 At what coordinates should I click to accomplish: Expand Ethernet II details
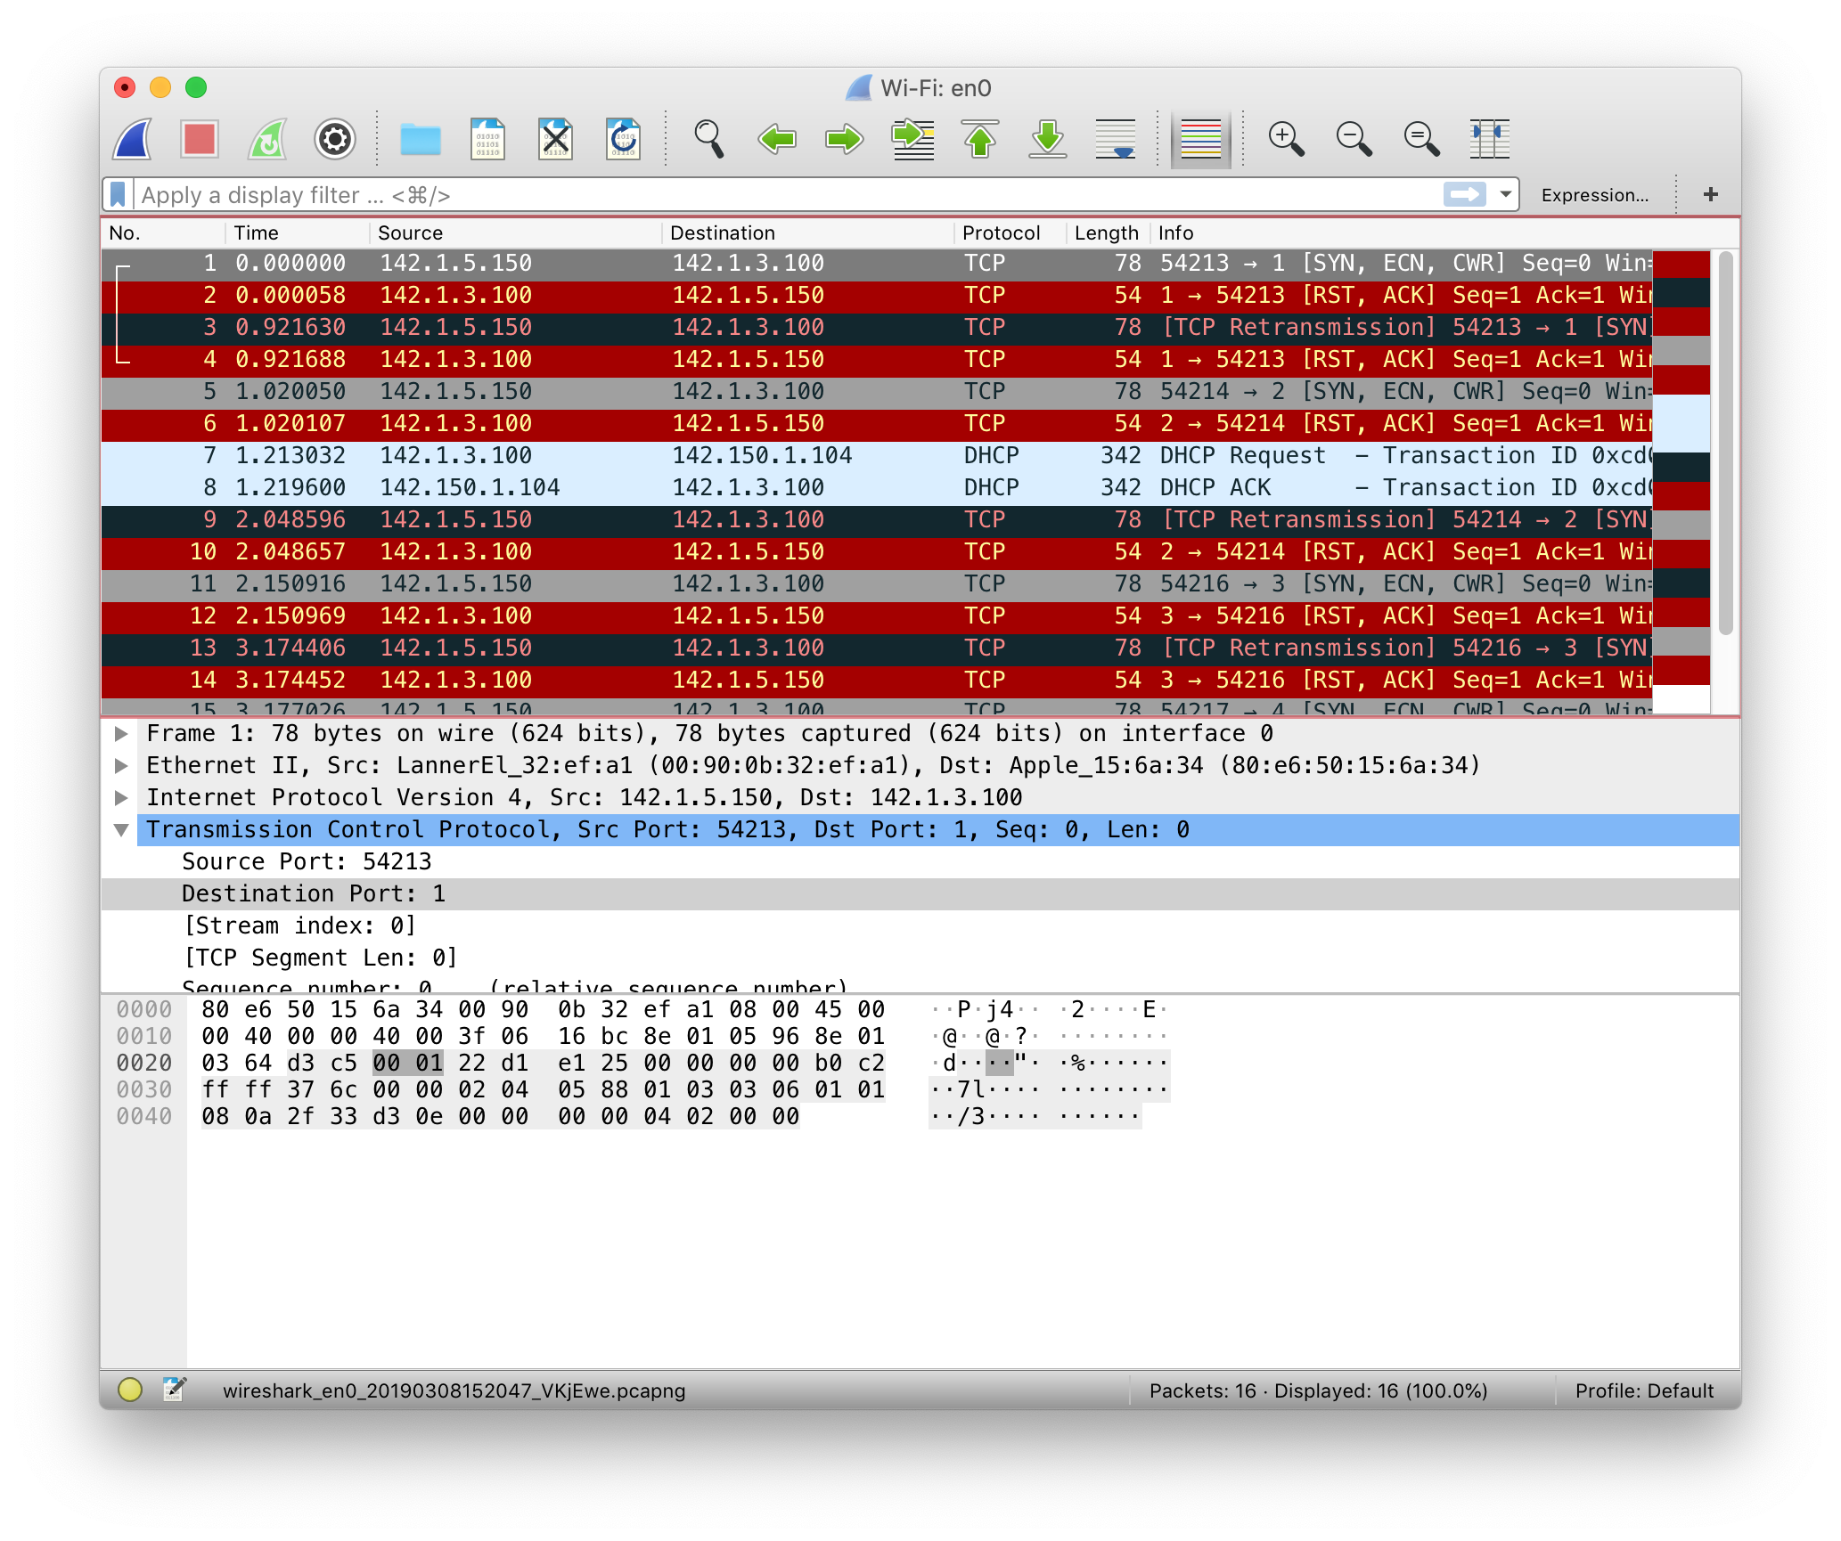(122, 766)
